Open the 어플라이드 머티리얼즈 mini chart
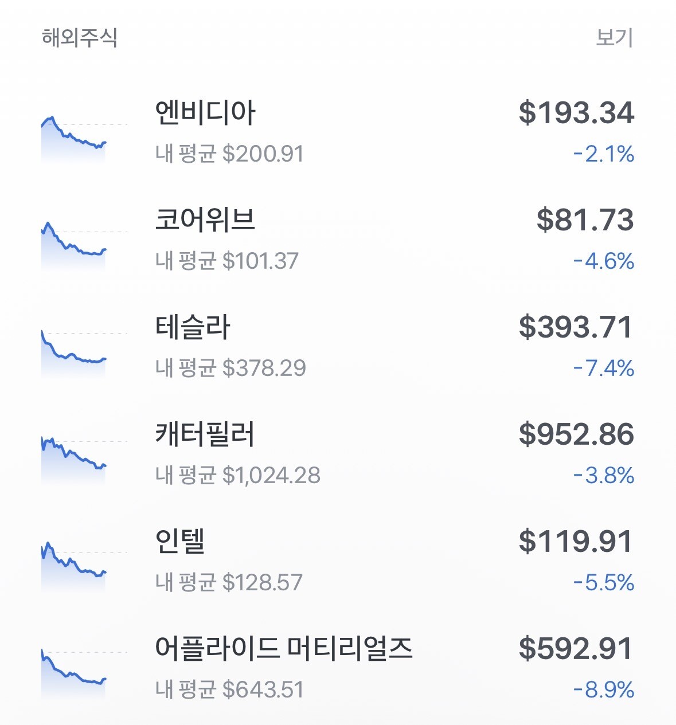Image resolution: width=676 pixels, height=725 pixels. click(x=84, y=675)
